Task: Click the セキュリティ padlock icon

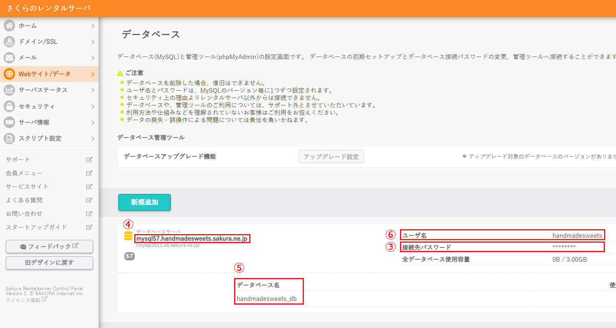Action: [9, 106]
